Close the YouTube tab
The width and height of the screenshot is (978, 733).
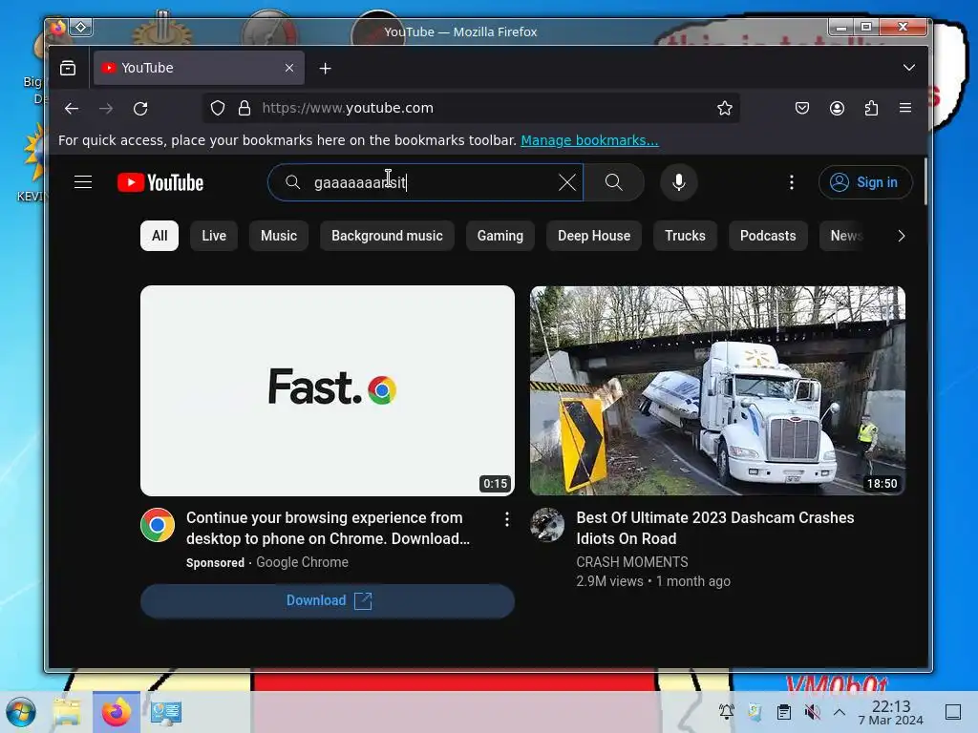point(289,68)
